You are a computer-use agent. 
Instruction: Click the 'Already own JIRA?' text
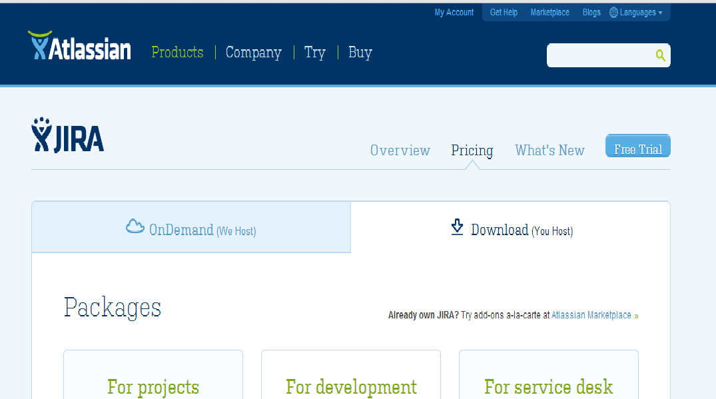point(424,315)
